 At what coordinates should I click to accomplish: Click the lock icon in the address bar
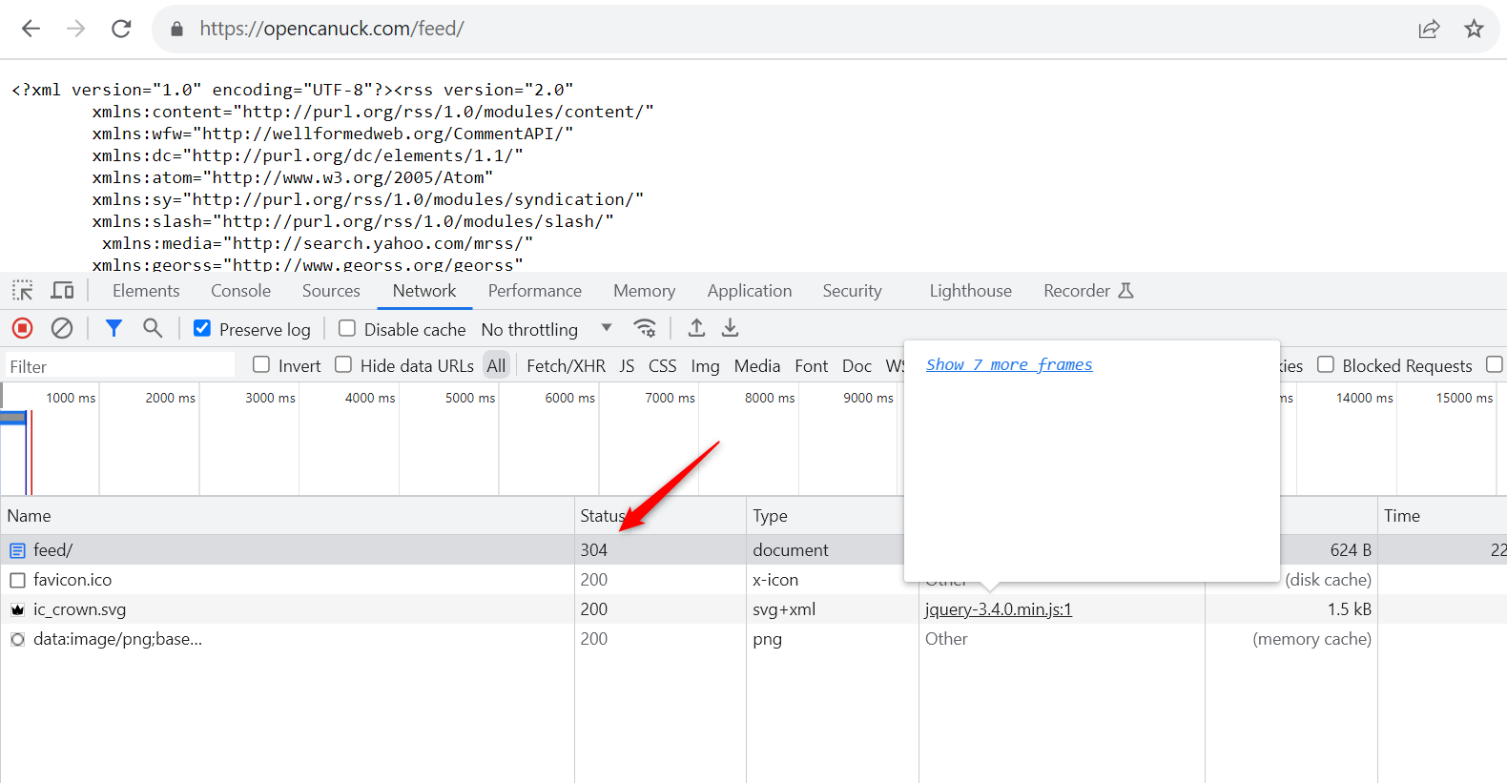point(176,30)
